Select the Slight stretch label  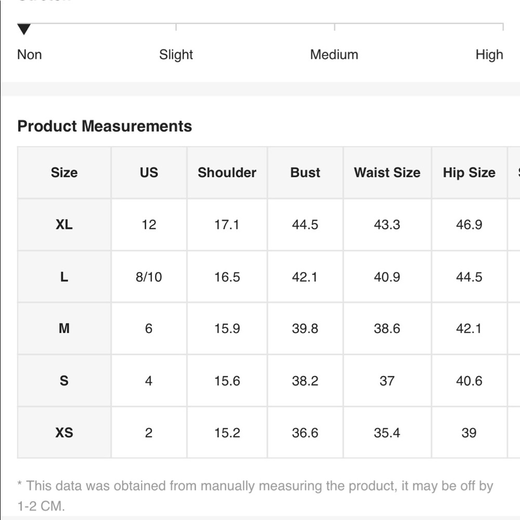[x=176, y=55]
